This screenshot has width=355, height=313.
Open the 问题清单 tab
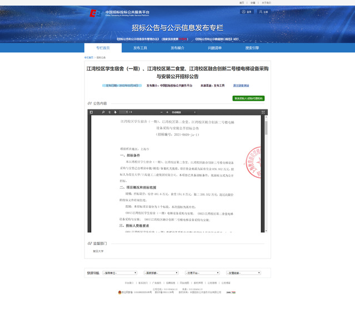214,48
